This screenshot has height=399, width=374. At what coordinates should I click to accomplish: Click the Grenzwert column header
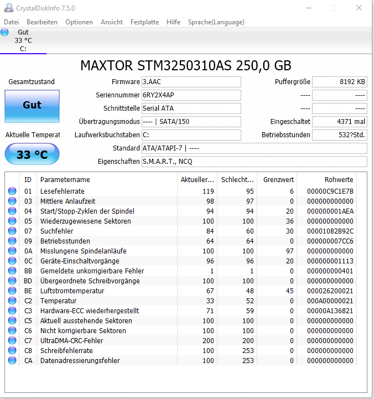pos(277,180)
